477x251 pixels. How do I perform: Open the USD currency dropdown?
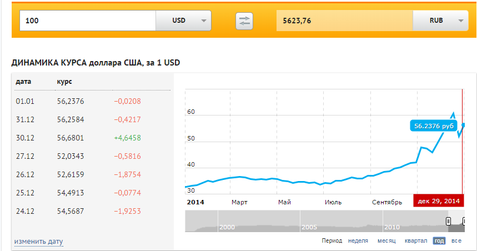[183, 21]
